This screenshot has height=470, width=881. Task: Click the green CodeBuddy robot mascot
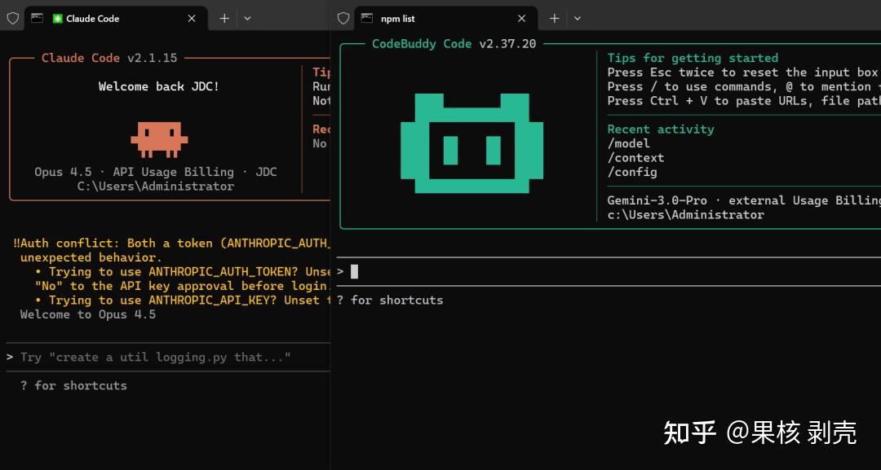(x=472, y=143)
